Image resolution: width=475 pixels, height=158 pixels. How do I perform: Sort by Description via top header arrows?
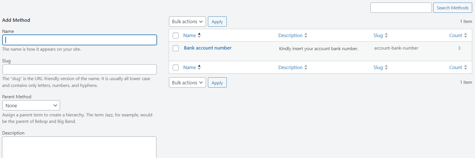[x=306, y=35]
